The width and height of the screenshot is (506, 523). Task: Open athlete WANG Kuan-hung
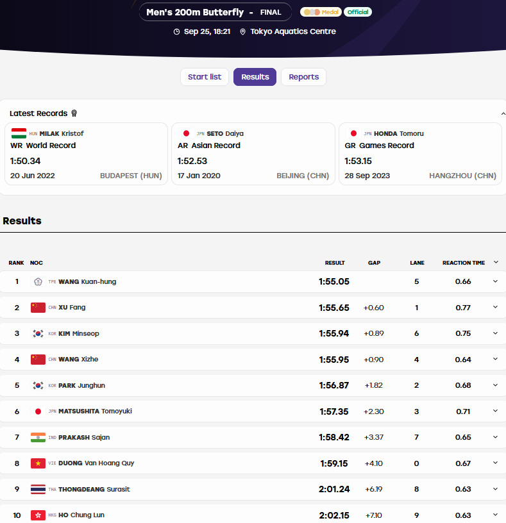(87, 281)
